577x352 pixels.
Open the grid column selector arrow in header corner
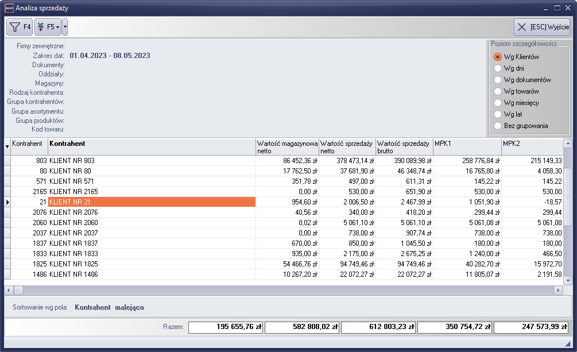(x=7, y=147)
